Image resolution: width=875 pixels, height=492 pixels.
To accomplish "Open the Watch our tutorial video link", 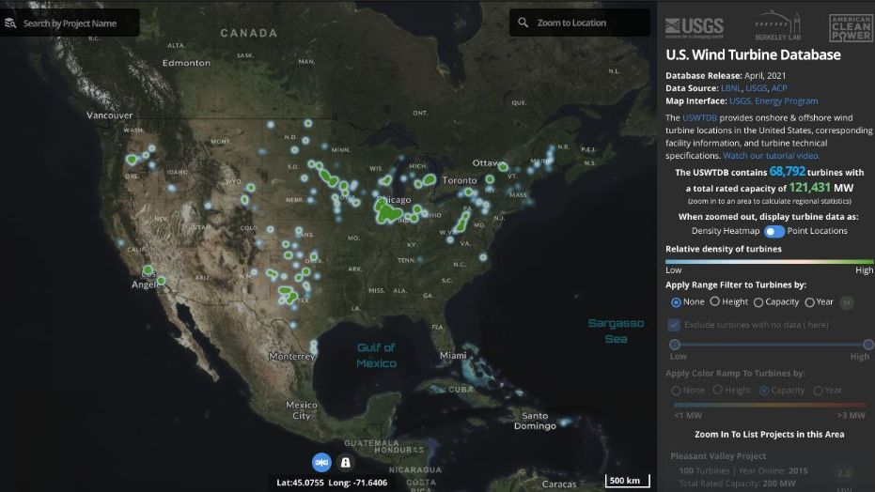I will click(772, 156).
